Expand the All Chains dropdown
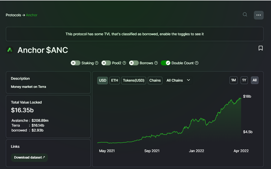The image size is (271, 169). click(178, 80)
